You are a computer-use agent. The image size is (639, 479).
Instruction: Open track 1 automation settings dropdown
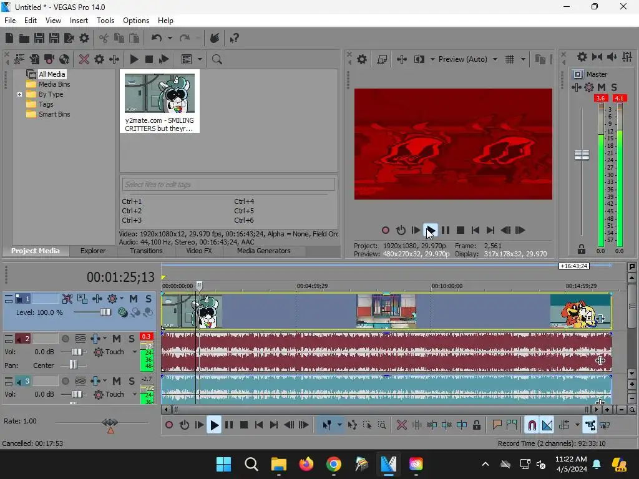[x=122, y=299]
